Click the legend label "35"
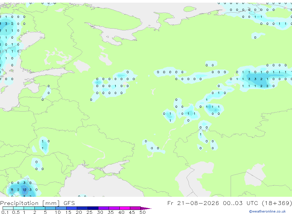 pos(111,212)
